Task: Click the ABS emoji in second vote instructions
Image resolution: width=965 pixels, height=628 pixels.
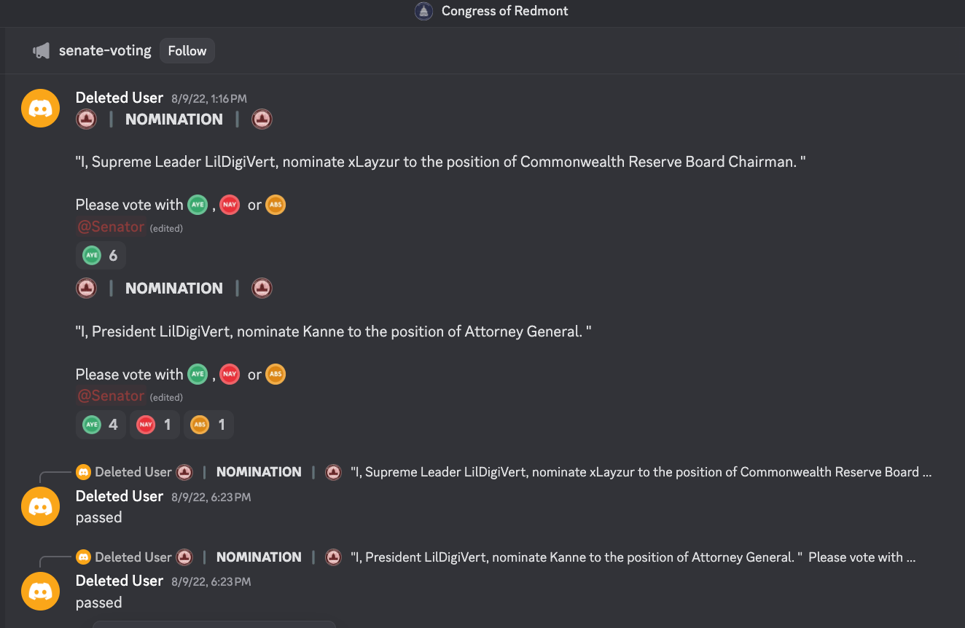Action: (x=276, y=374)
